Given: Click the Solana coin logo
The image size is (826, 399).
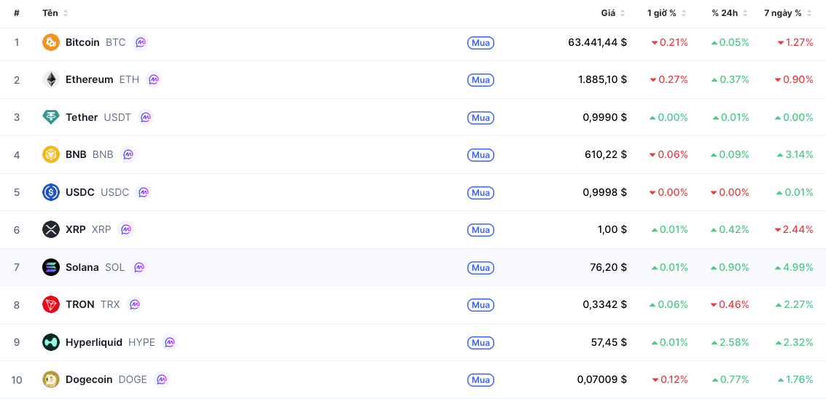Looking at the screenshot, I should [51, 267].
